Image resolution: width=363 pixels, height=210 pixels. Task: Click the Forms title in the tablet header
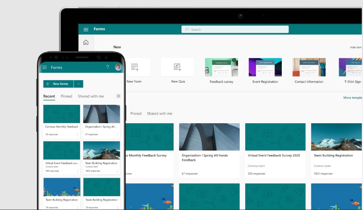tap(99, 29)
